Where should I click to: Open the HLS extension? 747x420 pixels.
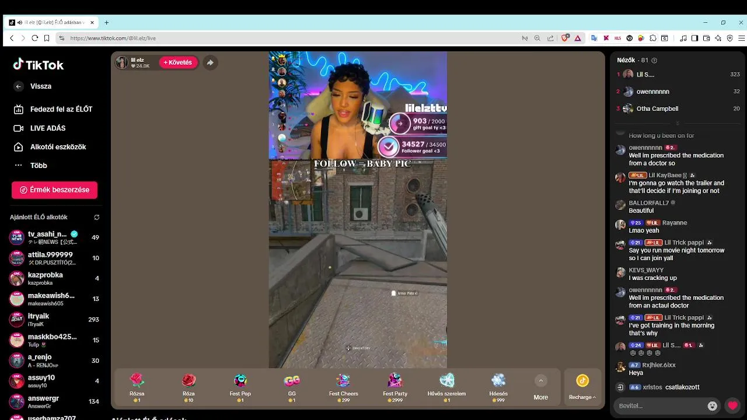pyautogui.click(x=618, y=38)
